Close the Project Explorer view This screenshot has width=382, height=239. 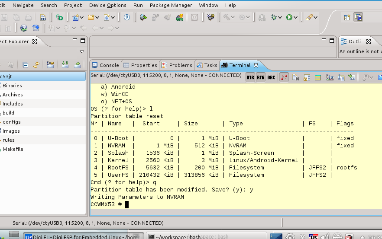pyautogui.click(x=35, y=41)
